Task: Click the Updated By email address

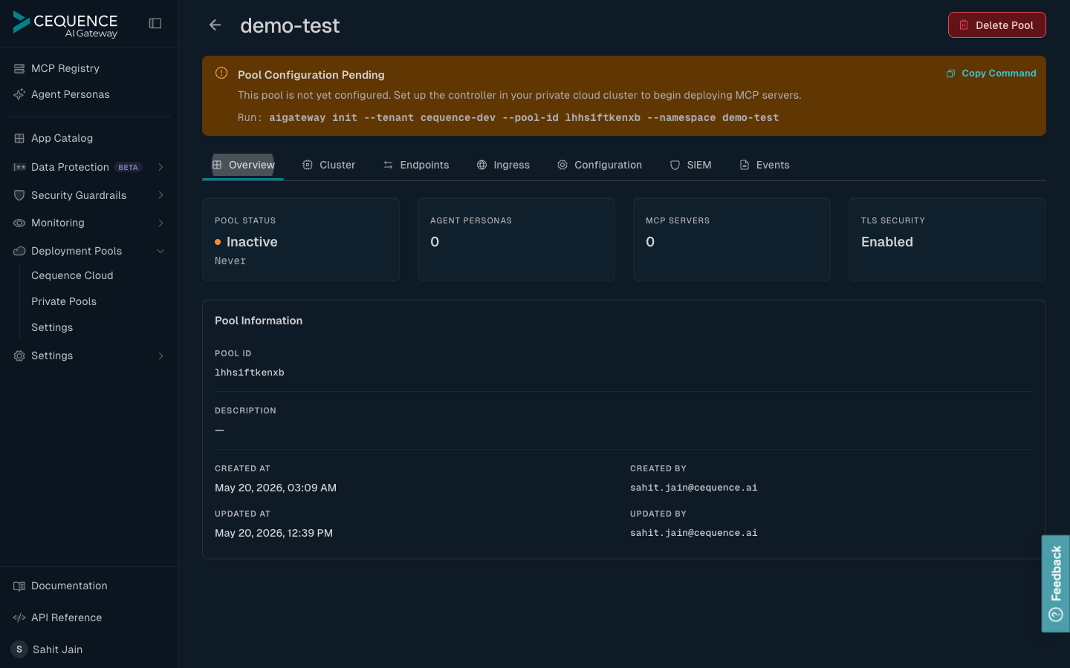Action: pyautogui.click(x=694, y=533)
